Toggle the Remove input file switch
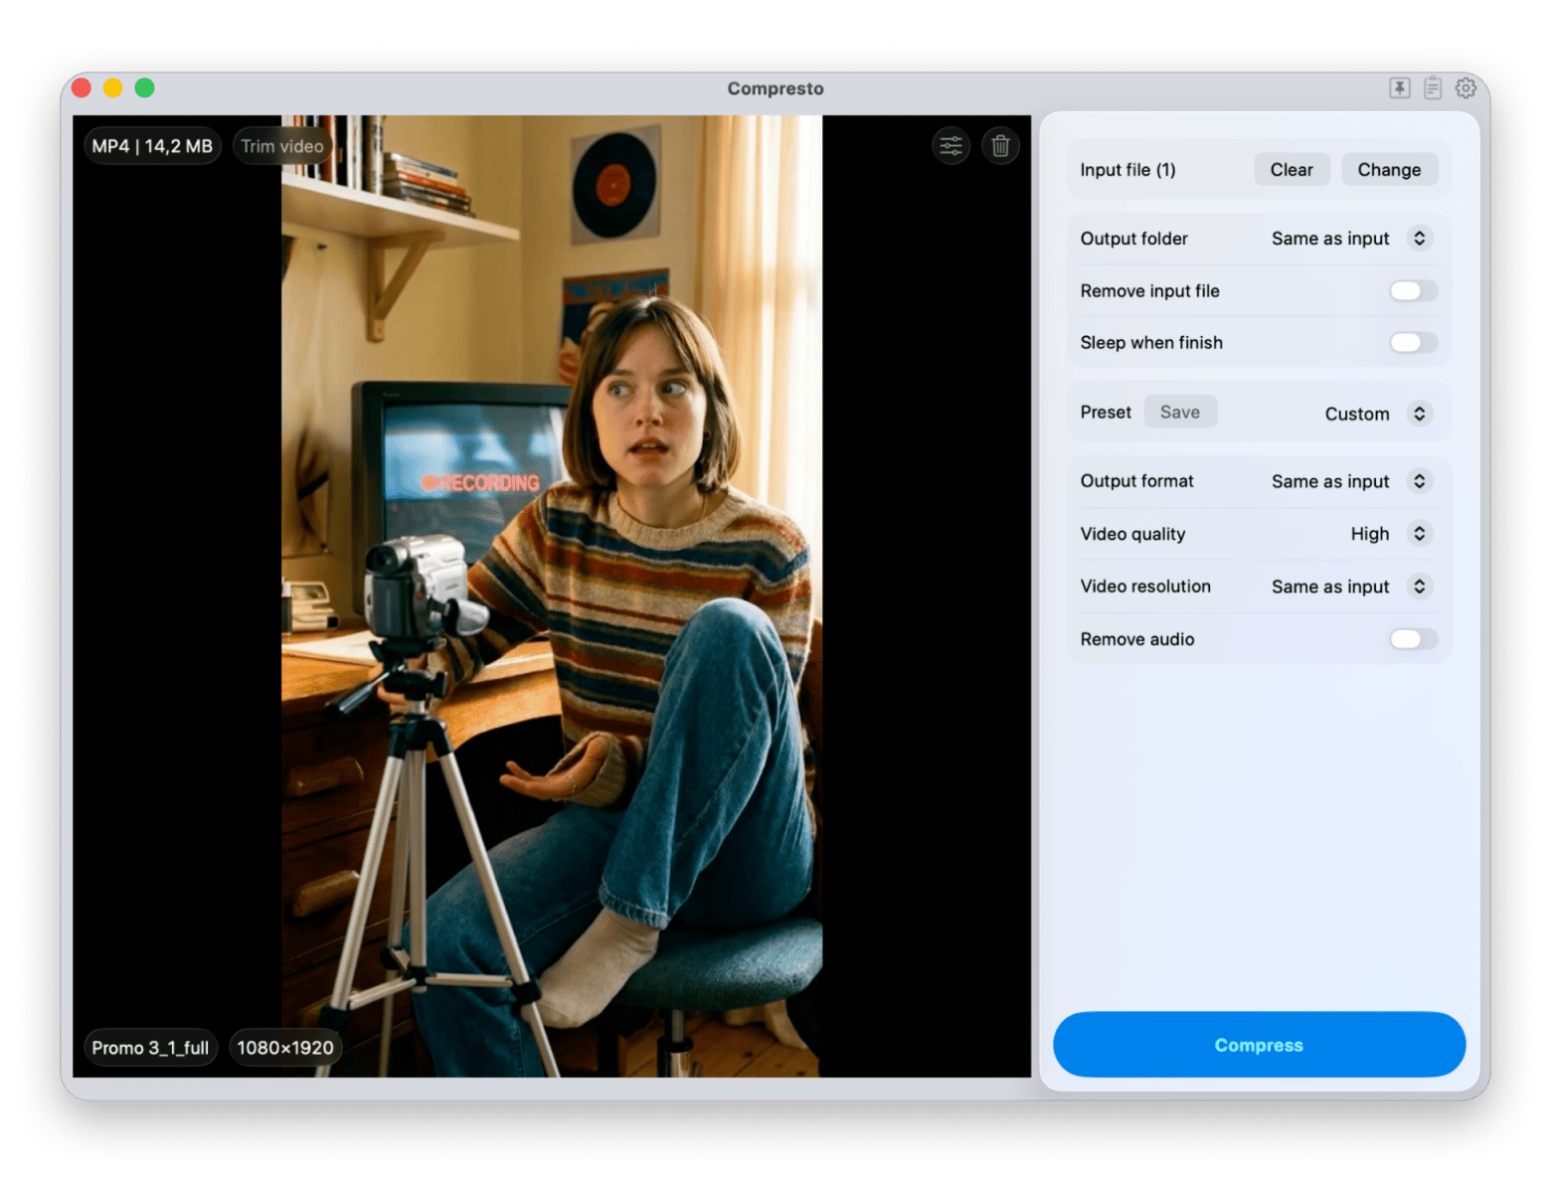This screenshot has width=1551, height=1181. click(x=1413, y=290)
